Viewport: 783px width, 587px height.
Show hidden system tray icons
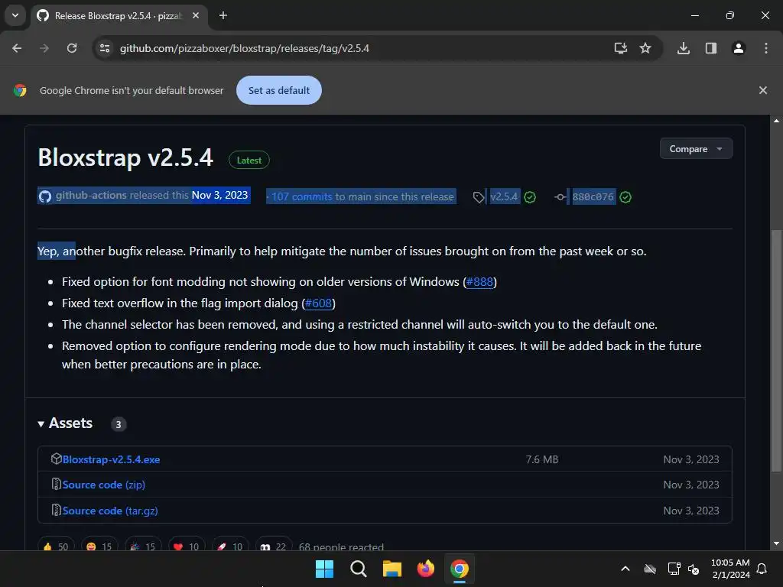(x=625, y=569)
